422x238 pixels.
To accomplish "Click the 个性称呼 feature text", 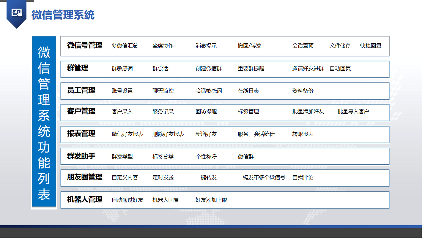I will (x=206, y=157).
